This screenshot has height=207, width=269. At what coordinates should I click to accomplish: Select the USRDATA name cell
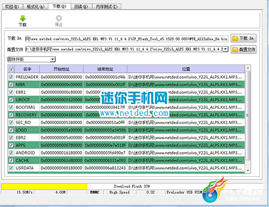[27, 168]
